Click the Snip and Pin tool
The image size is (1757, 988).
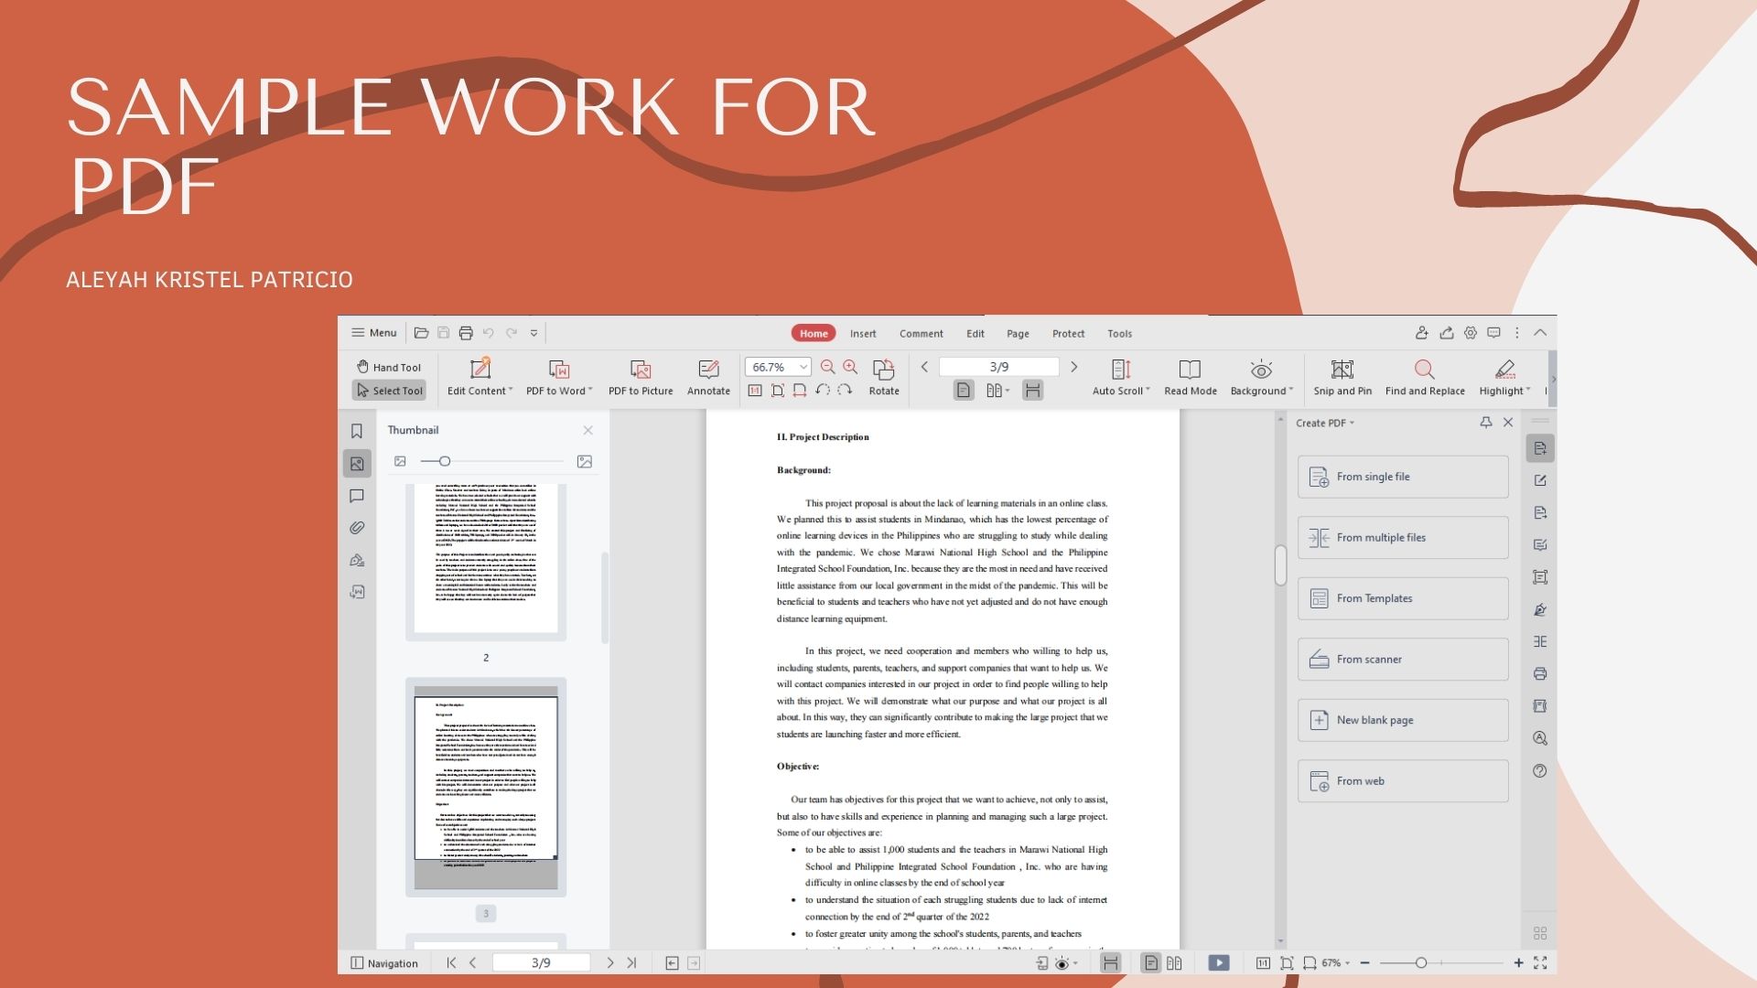(x=1342, y=377)
